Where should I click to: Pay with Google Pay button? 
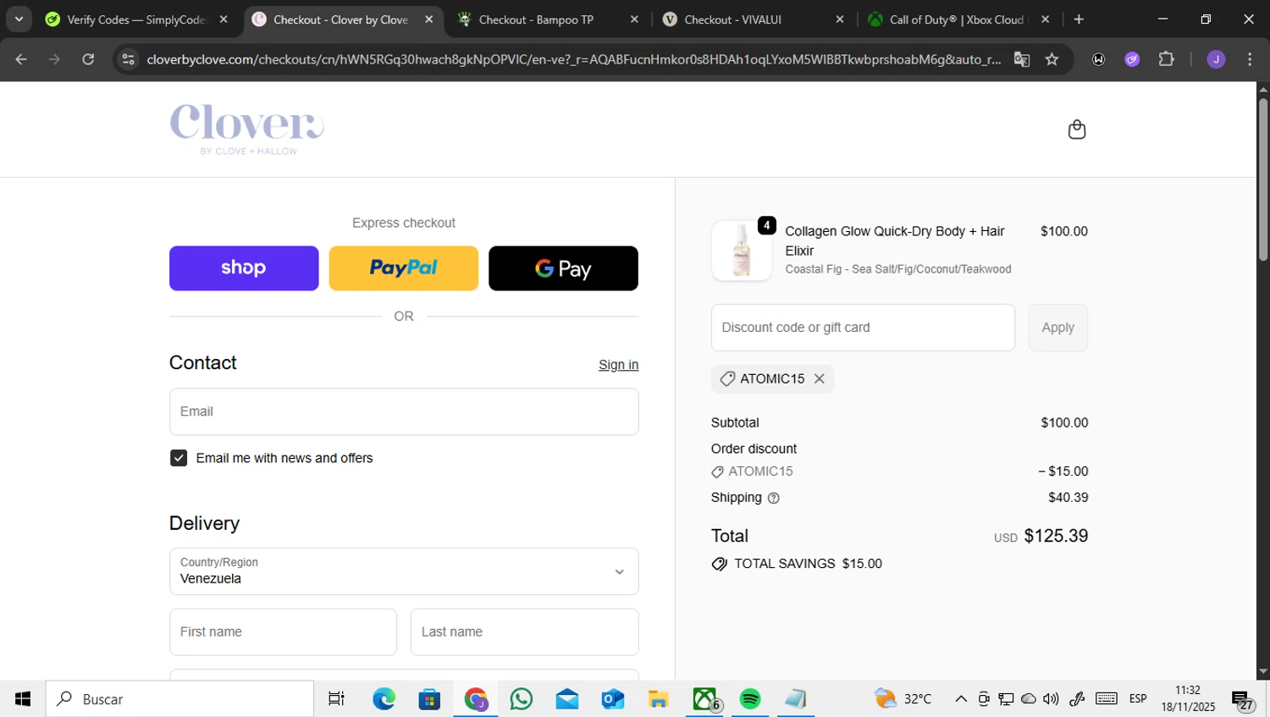563,268
